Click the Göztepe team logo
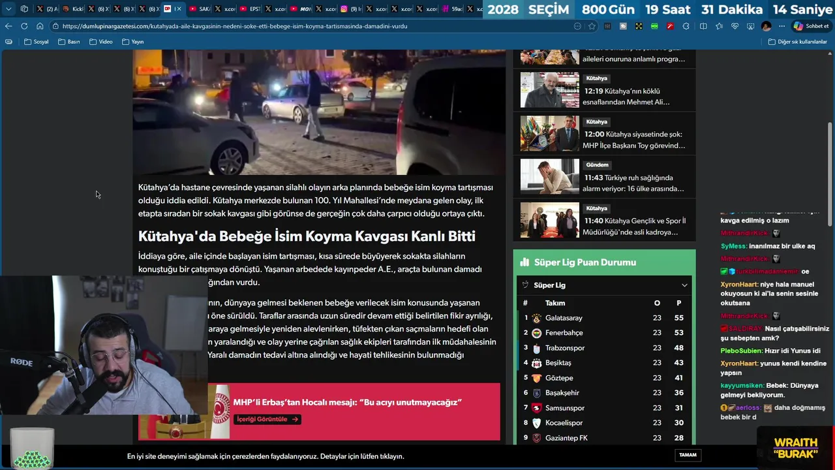This screenshot has width=835, height=470. pyautogui.click(x=536, y=378)
